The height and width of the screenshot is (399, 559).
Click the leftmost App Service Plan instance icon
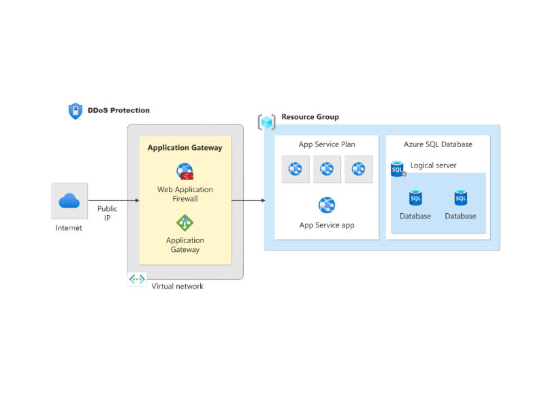pos(296,169)
